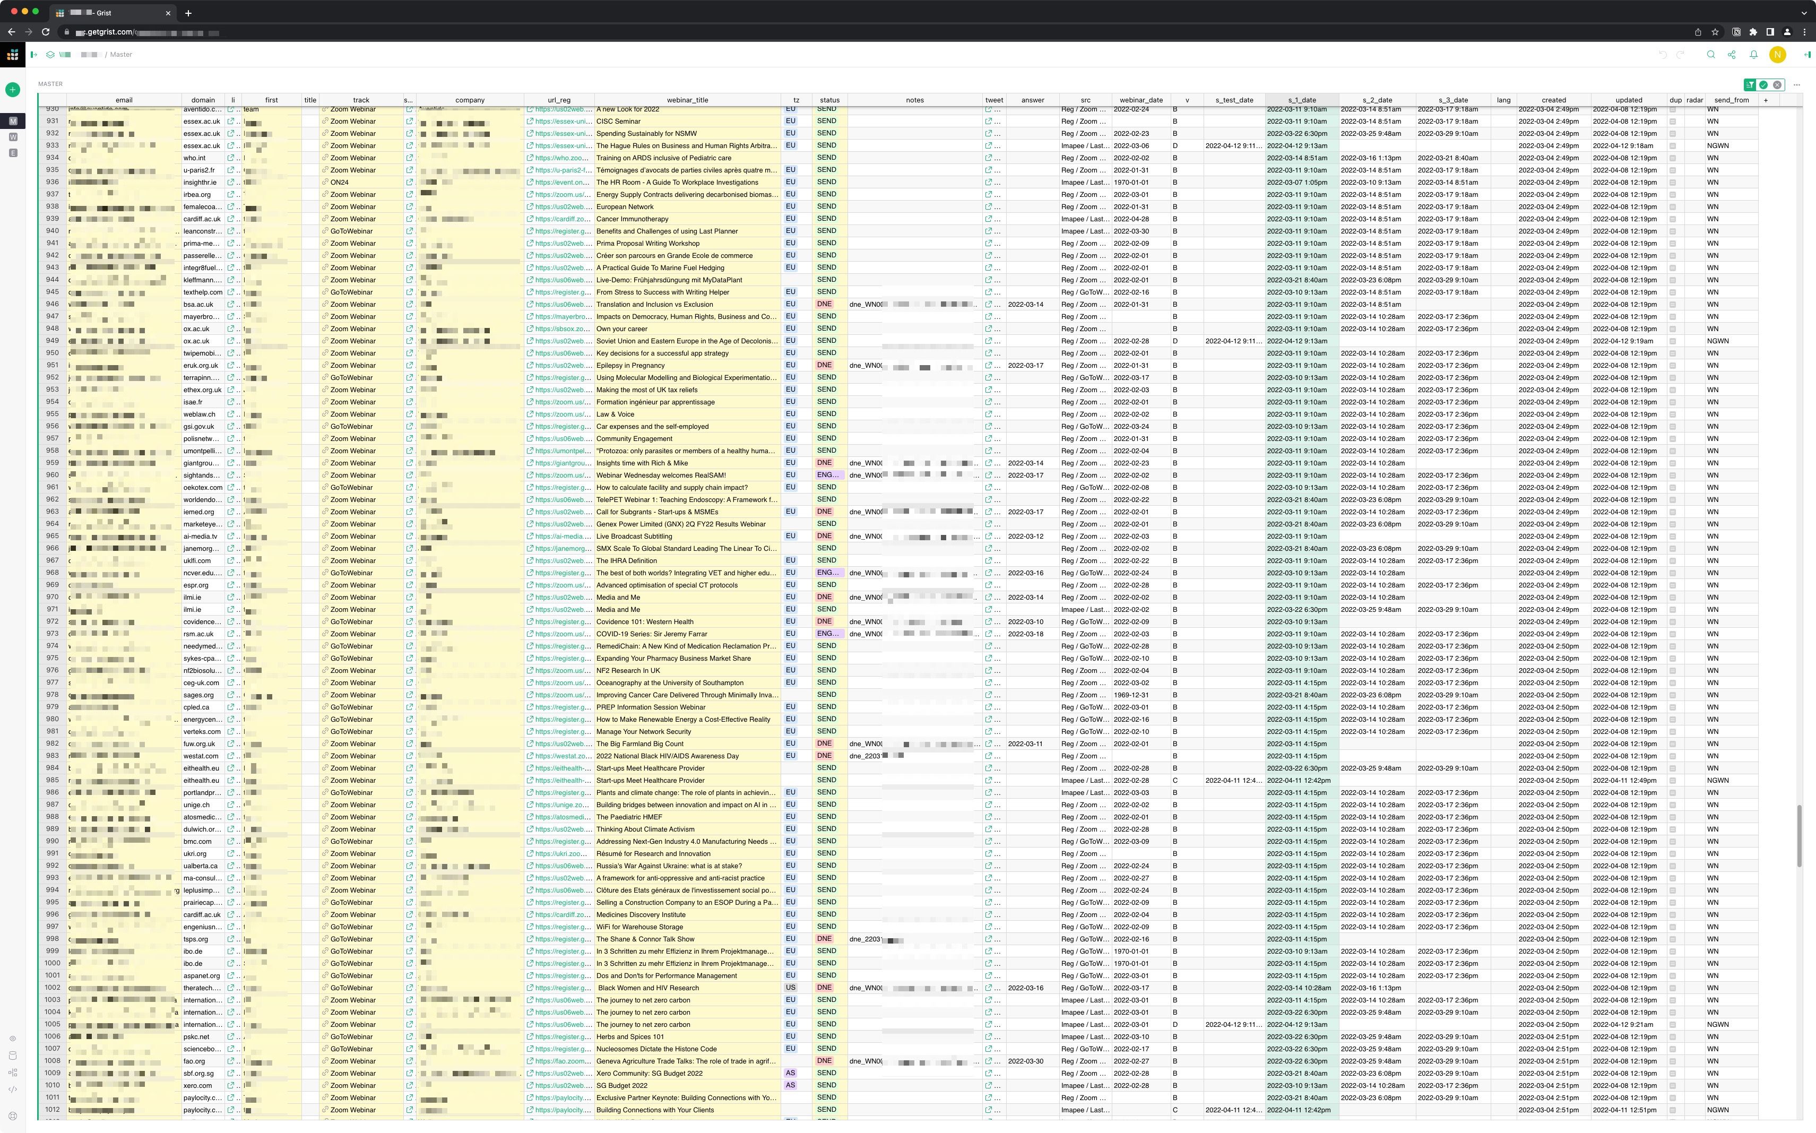Open Raw Data database icon in sidebar
The height and width of the screenshot is (1133, 1816).
coord(13,1056)
